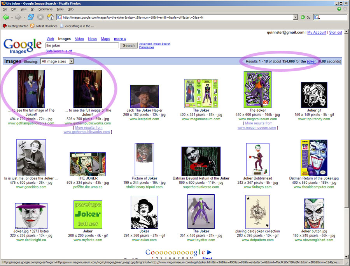Click the Google Images logo

(23, 46)
